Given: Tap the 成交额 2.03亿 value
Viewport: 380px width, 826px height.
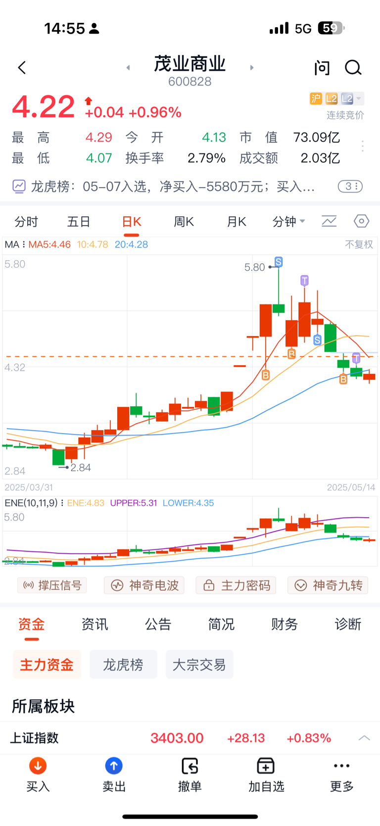Looking at the screenshot, I should (x=320, y=158).
